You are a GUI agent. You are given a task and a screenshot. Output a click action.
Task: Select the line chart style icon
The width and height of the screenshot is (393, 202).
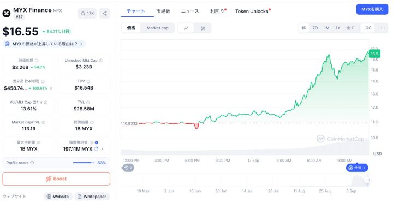(x=186, y=28)
